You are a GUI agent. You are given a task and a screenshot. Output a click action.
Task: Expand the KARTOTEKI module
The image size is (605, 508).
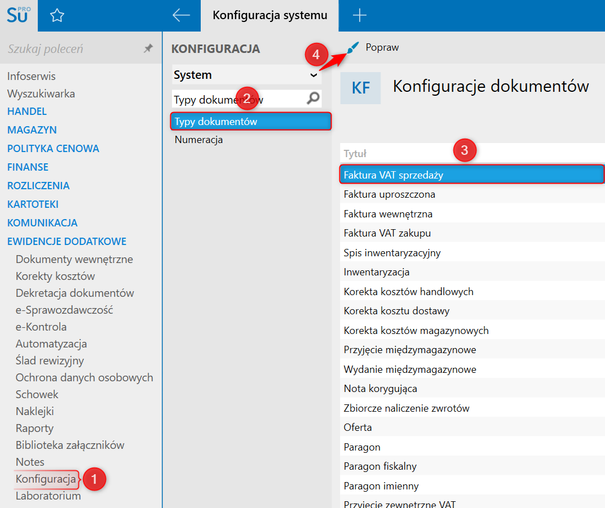[33, 204]
